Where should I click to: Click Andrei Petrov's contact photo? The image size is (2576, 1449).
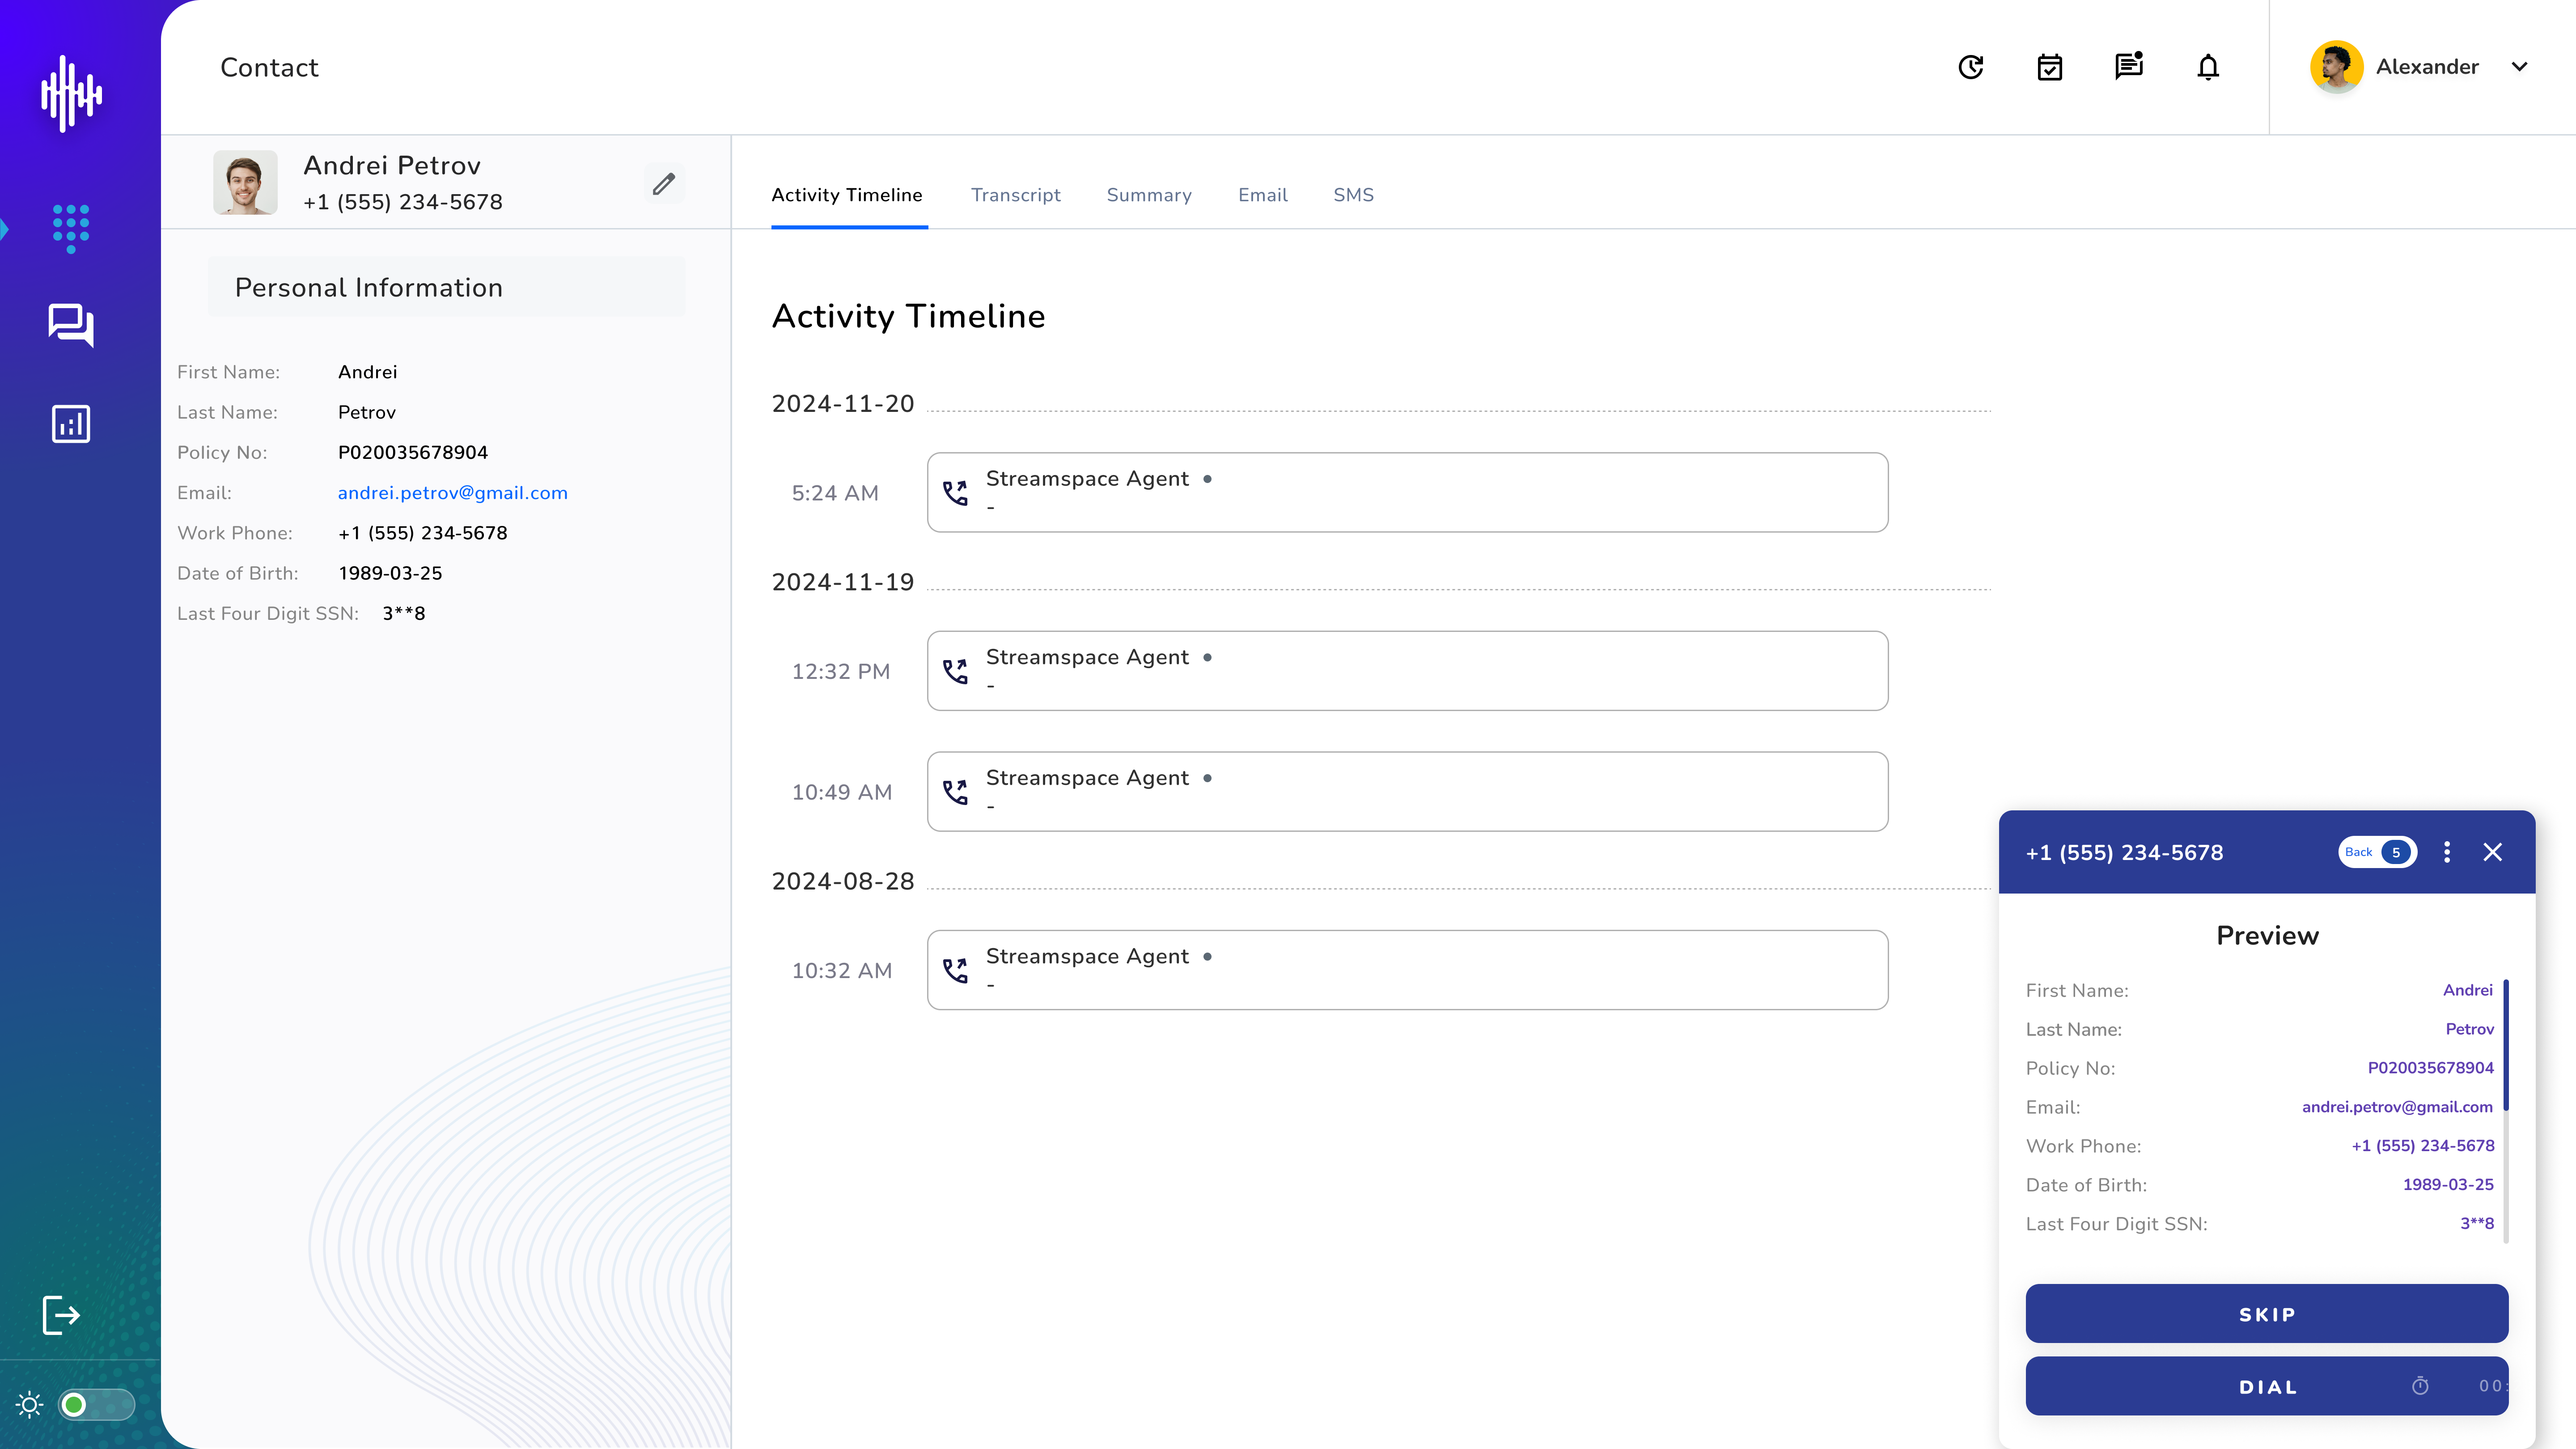[x=245, y=183]
